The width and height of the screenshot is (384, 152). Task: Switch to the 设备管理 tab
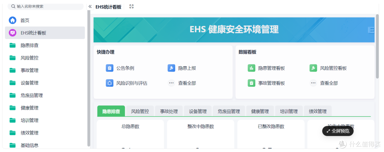pyautogui.click(x=198, y=111)
